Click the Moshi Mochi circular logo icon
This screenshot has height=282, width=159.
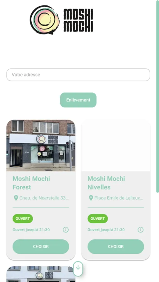[x=45, y=20]
